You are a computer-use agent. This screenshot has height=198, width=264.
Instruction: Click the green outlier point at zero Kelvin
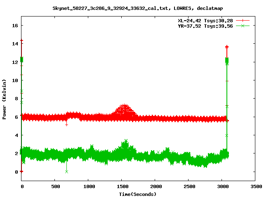(67, 172)
